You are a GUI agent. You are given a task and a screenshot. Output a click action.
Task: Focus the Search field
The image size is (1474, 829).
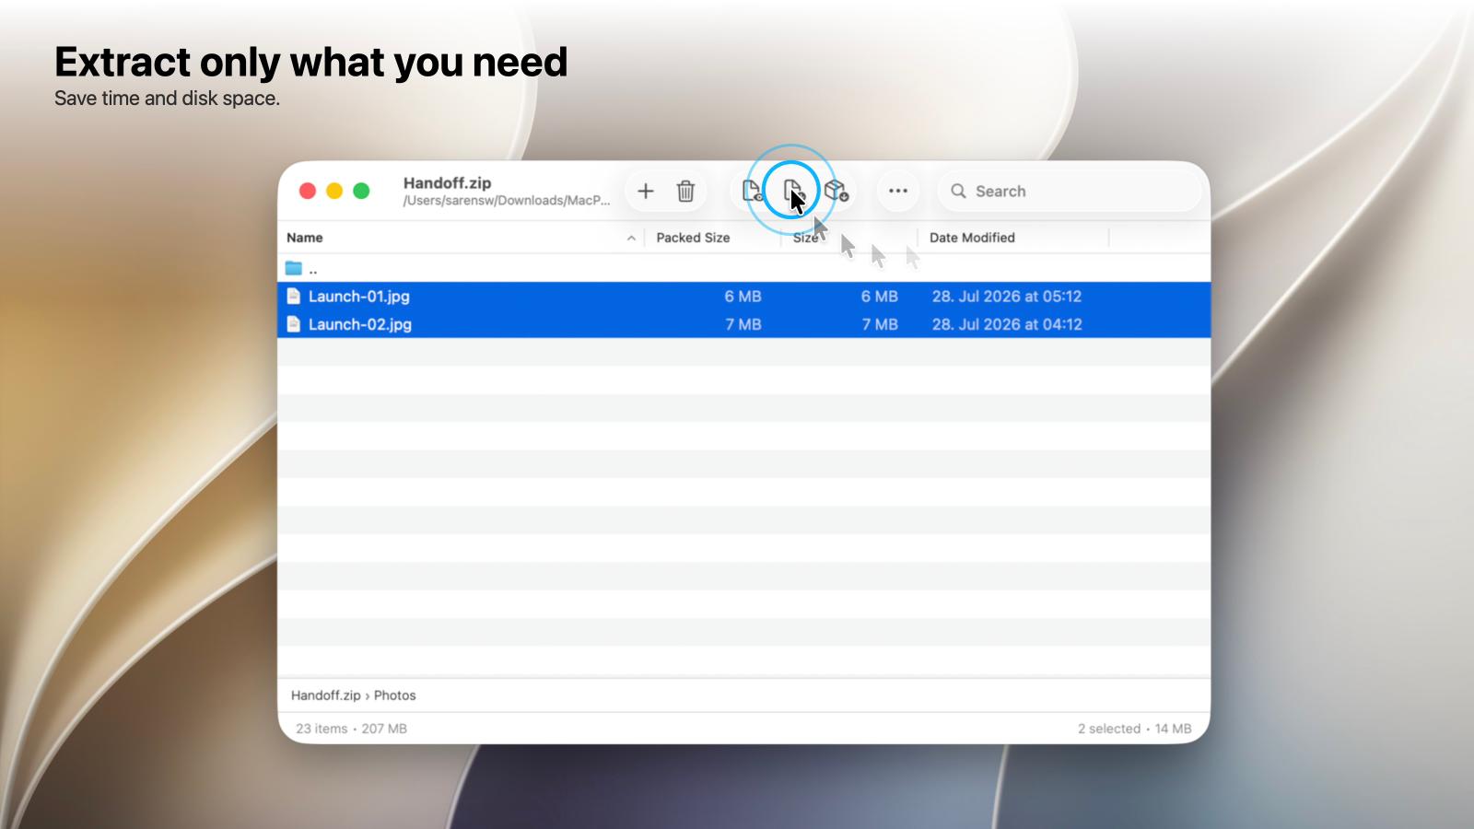pos(1070,191)
